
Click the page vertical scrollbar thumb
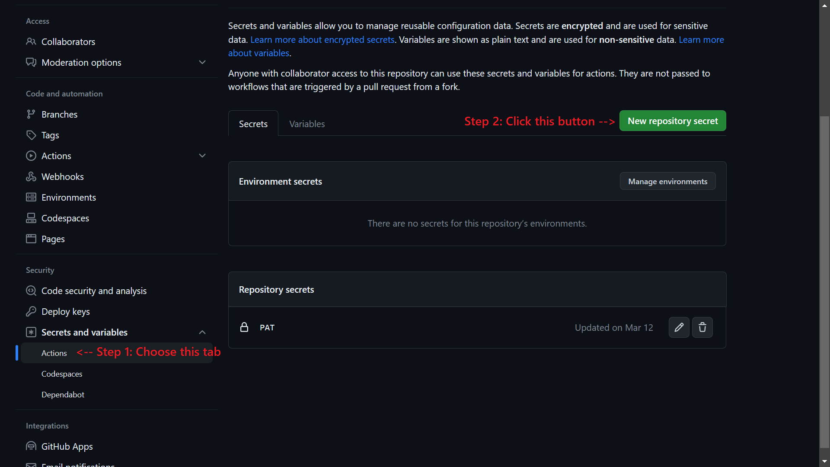[824, 281]
